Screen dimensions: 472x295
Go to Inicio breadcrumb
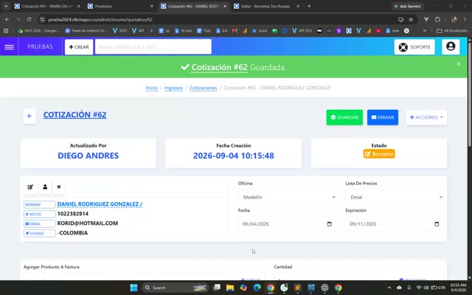pos(152,88)
